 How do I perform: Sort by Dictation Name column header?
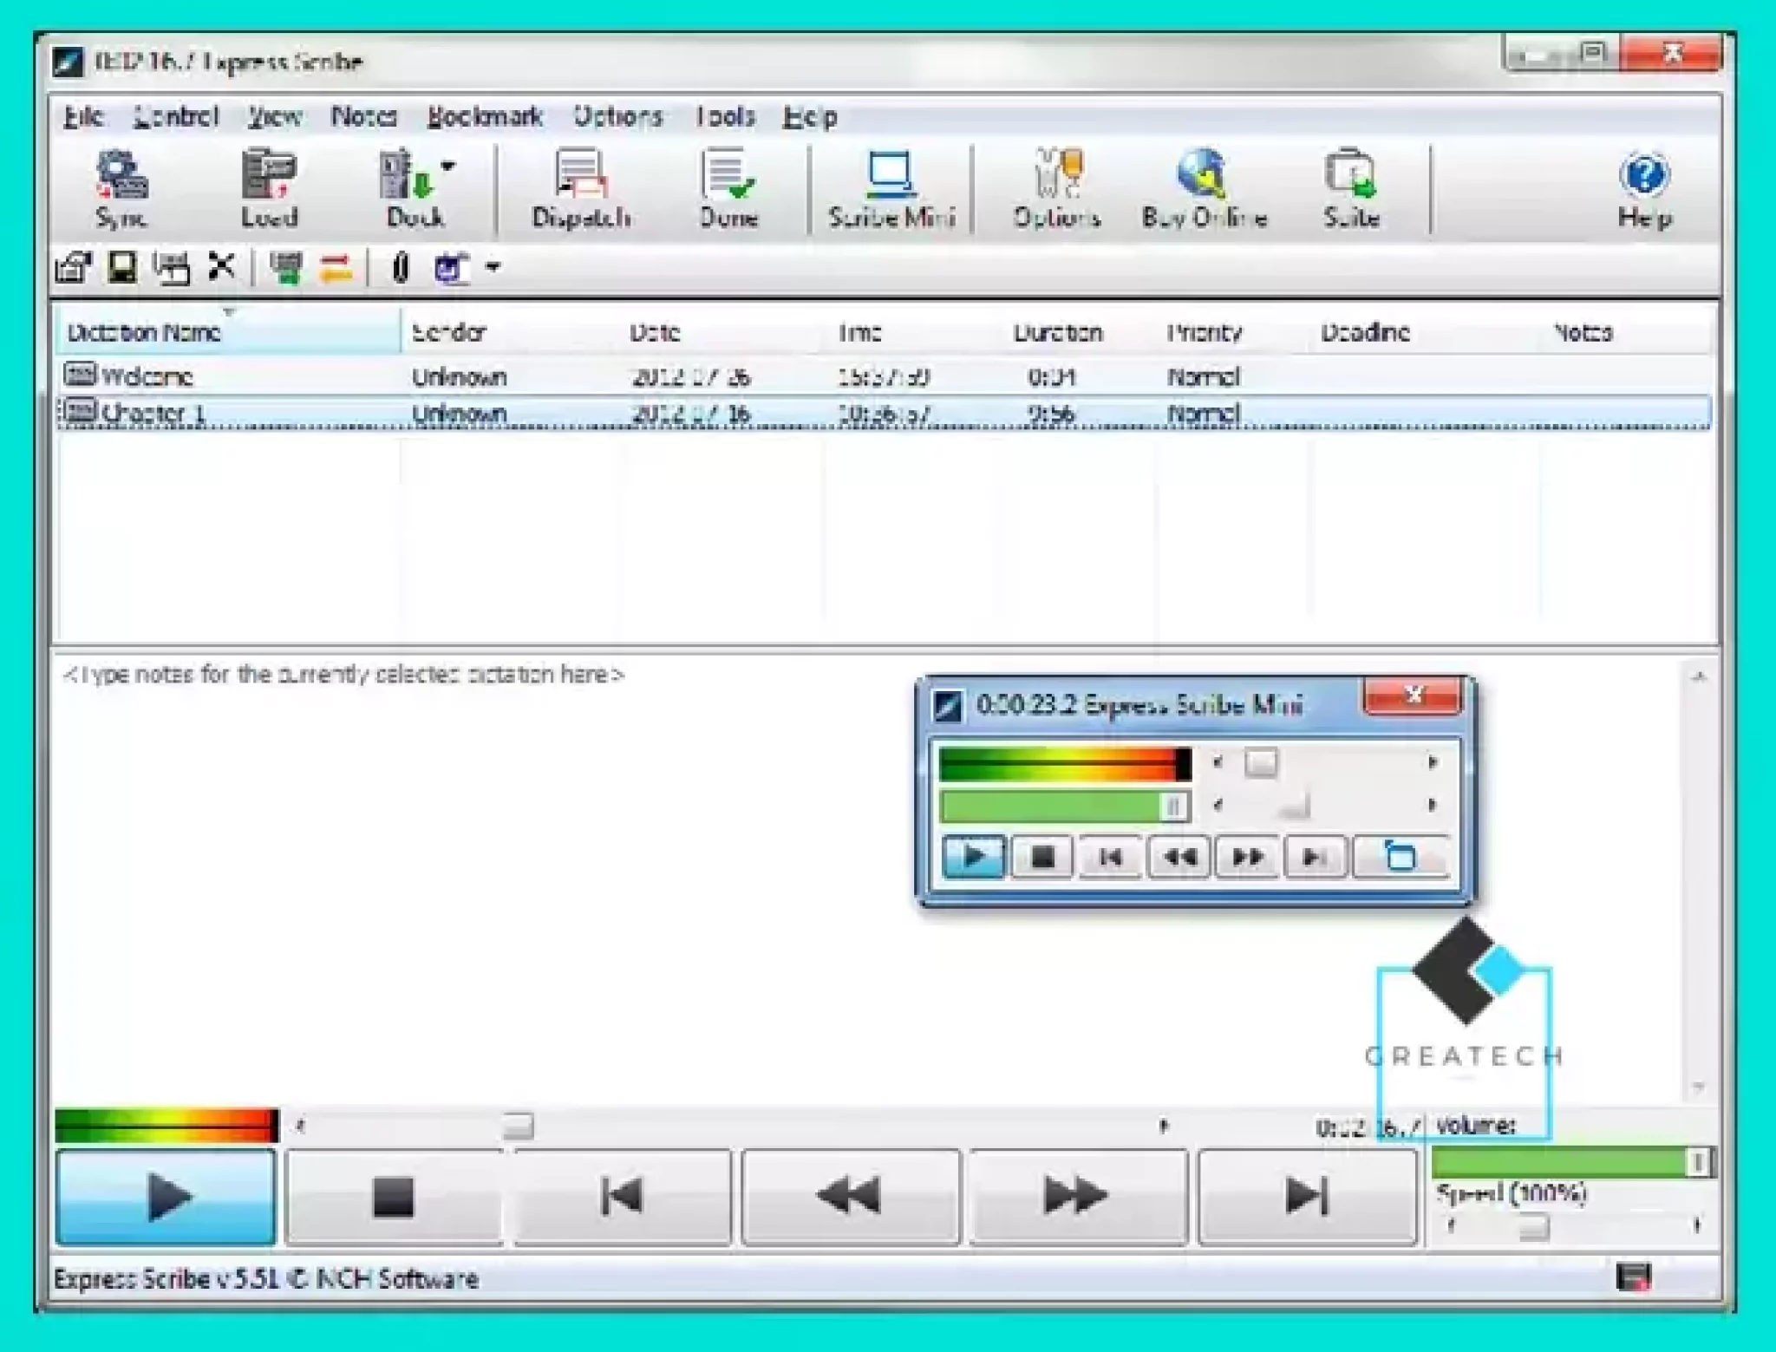tap(228, 332)
